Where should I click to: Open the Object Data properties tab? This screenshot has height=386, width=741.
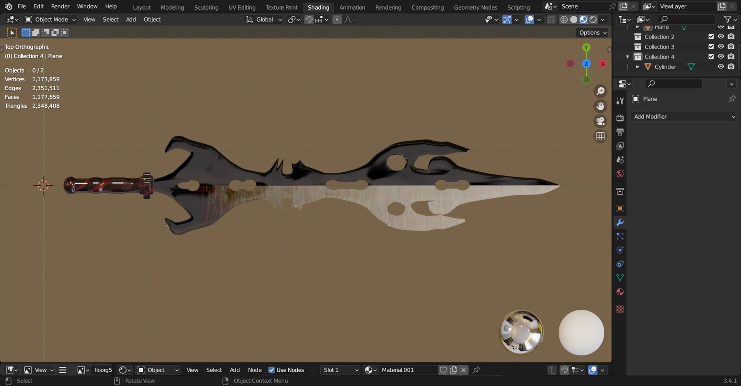coord(620,278)
